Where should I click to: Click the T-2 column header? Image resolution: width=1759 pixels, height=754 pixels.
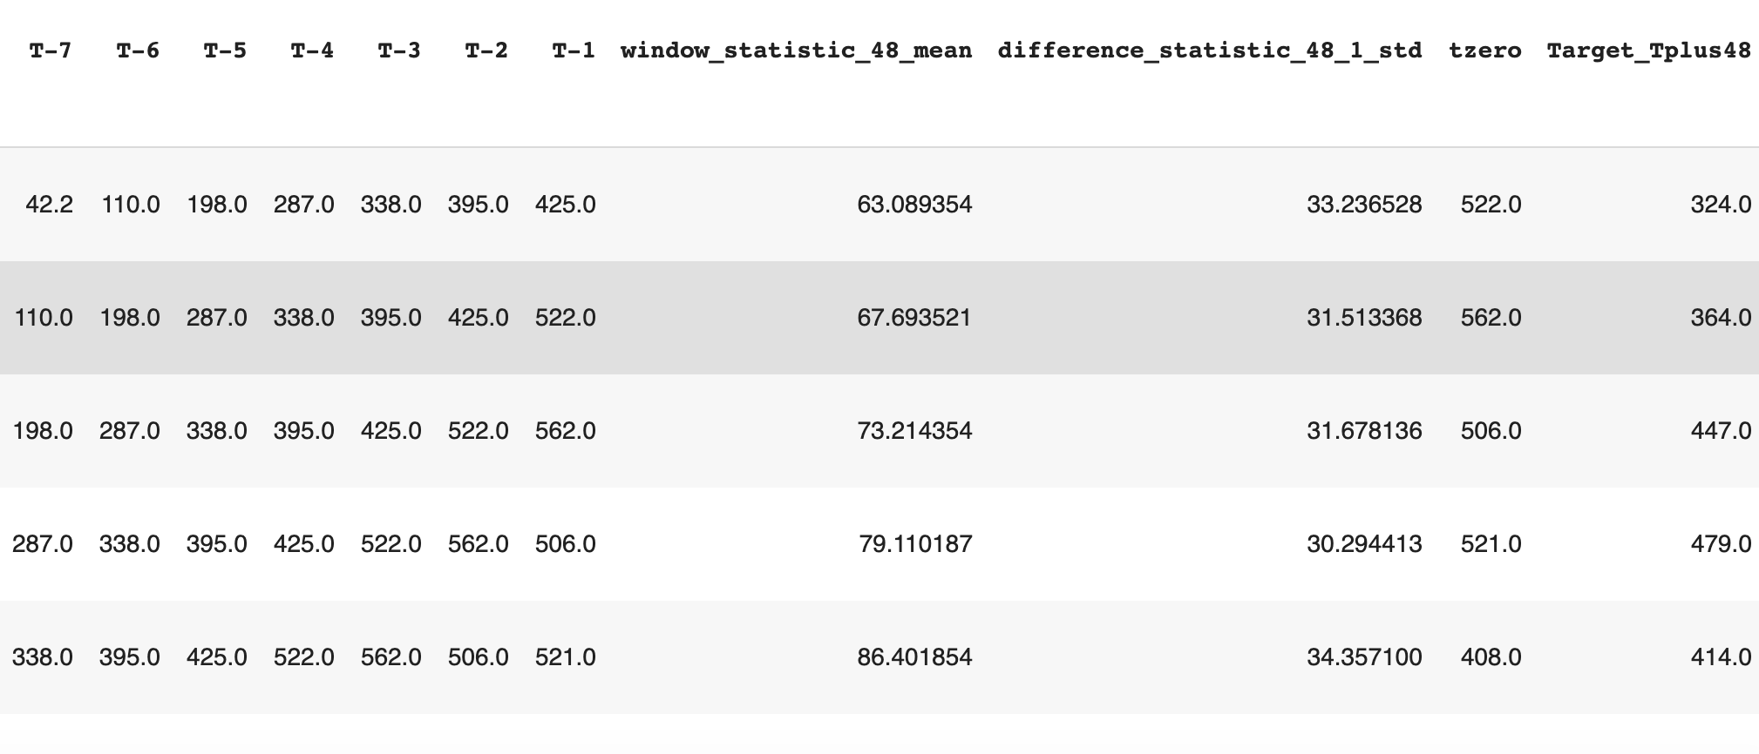coord(486,50)
